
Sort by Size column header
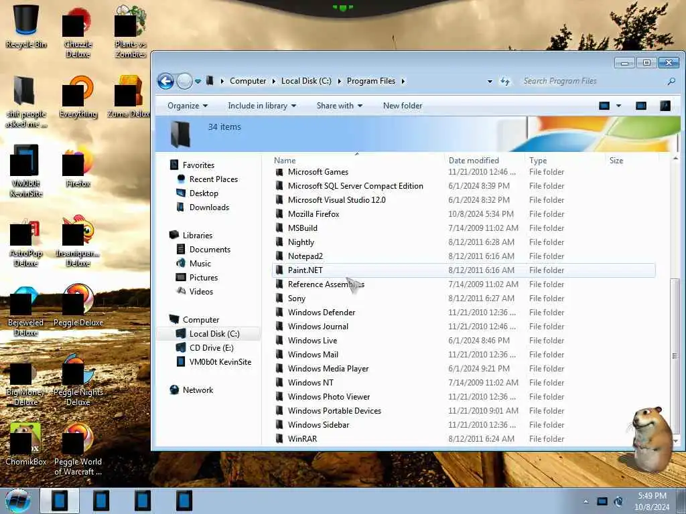632,161
